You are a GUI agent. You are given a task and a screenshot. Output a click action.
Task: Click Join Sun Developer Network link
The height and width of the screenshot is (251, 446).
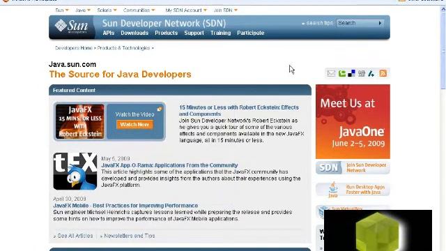pyautogui.click(x=366, y=167)
